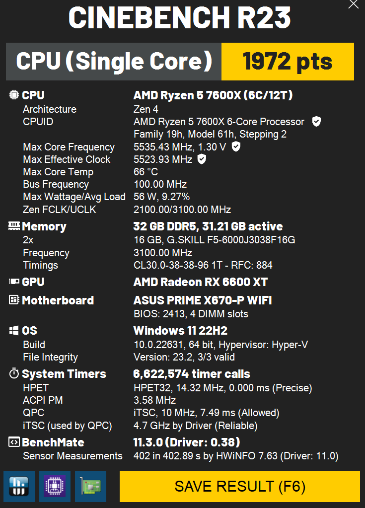This screenshot has width=365, height=508.
Task: Click the System Timers stopwatch icon
Action: 14,373
